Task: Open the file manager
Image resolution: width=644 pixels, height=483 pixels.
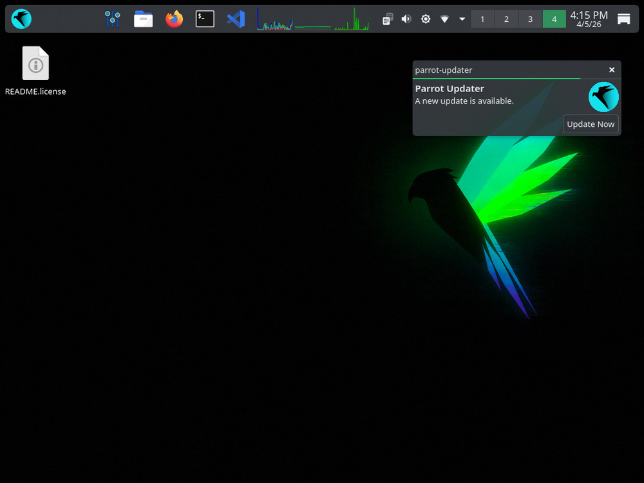Action: [143, 19]
